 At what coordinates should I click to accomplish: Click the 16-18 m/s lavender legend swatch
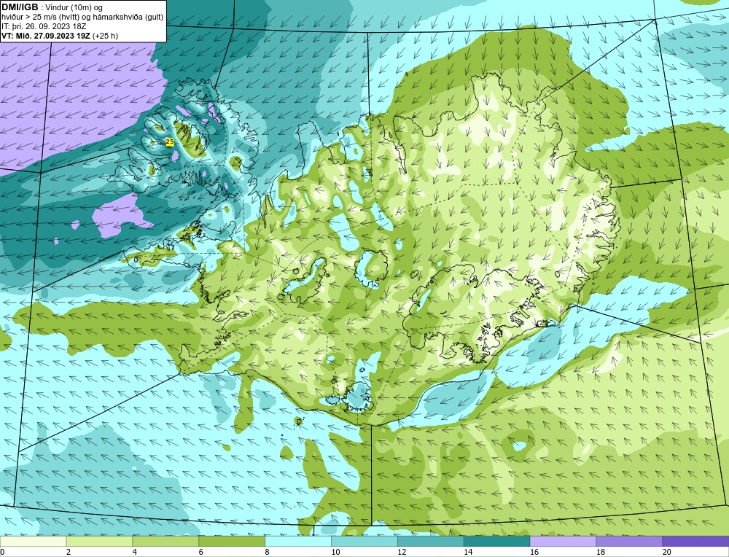(563, 541)
